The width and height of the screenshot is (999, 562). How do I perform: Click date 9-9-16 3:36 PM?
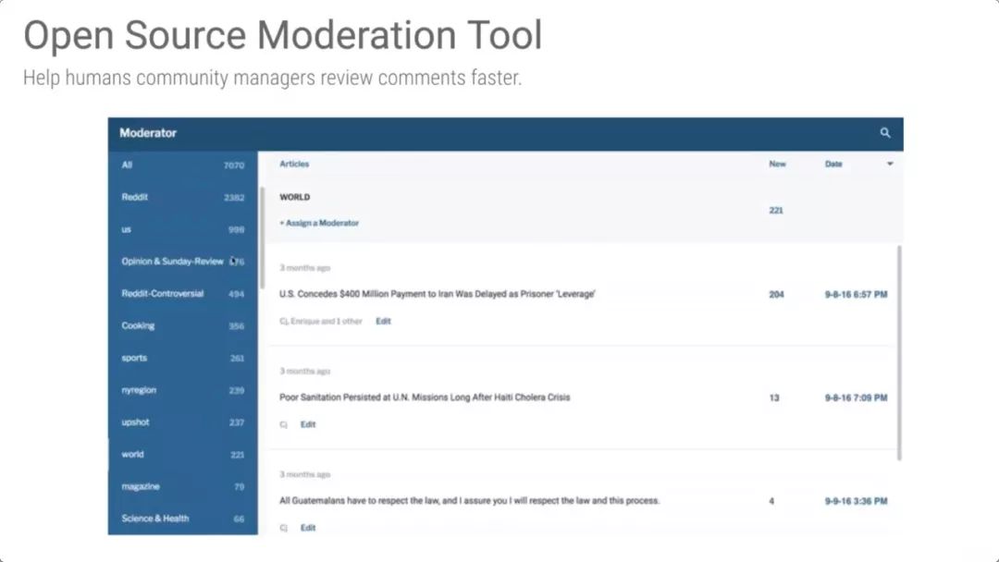[x=857, y=502]
